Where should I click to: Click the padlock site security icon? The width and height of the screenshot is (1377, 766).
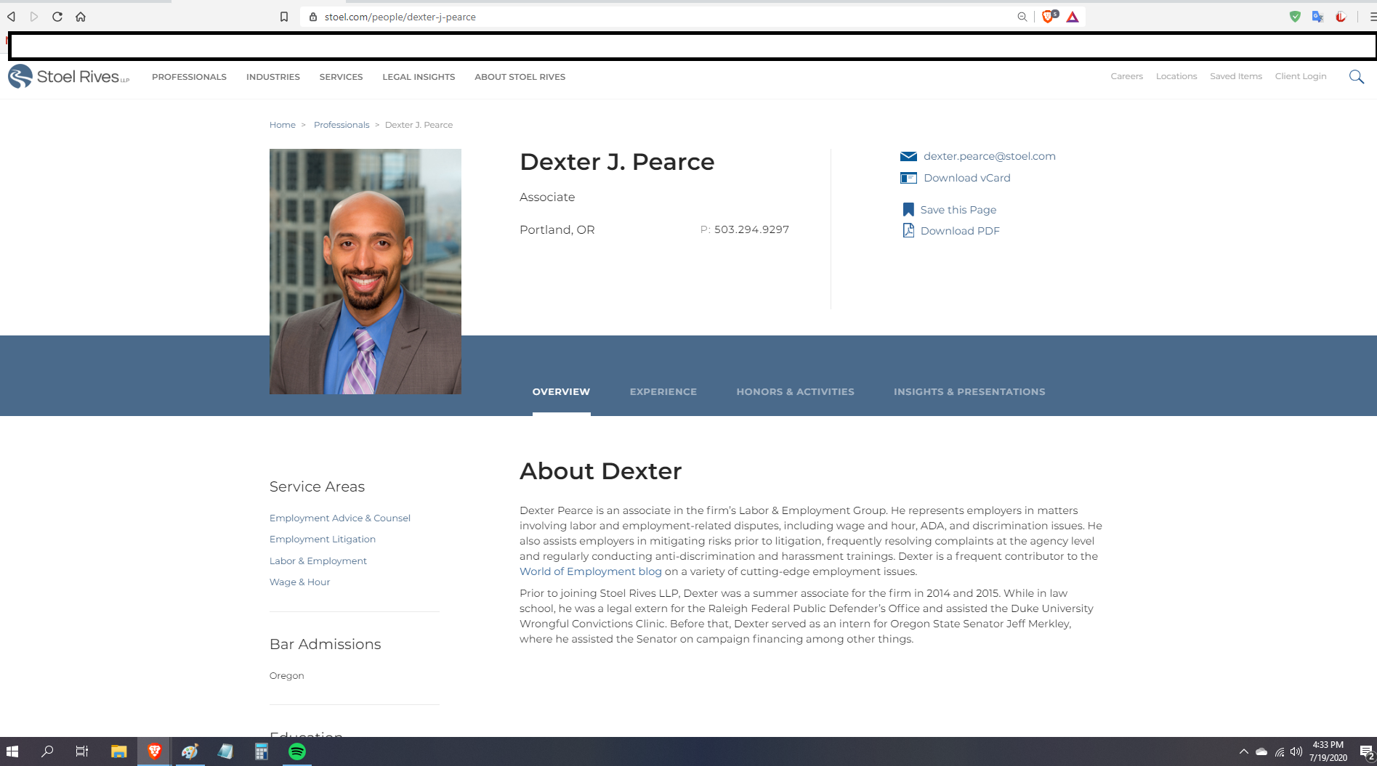tap(313, 17)
